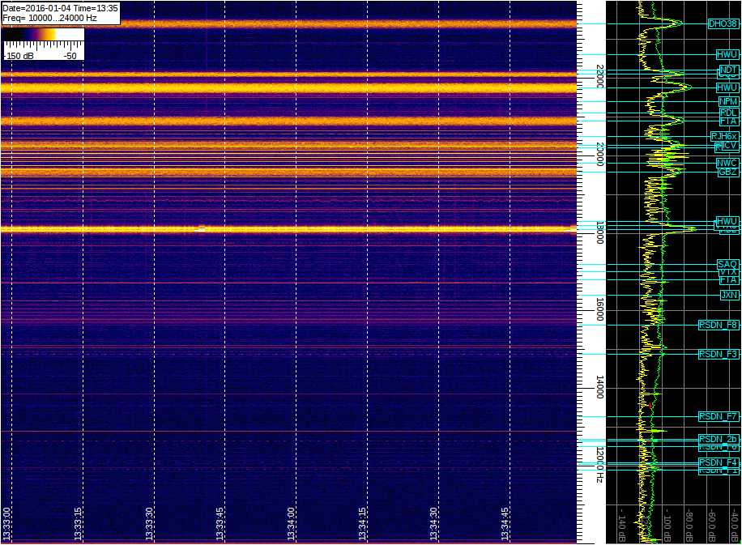Viewport: 742px width, 545px height.
Task: Click the ICV station label
Action: point(729,145)
